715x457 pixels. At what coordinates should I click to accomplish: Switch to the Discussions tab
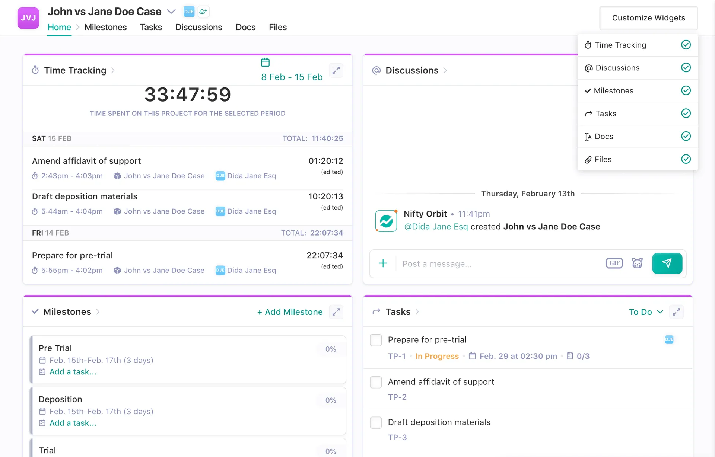click(x=198, y=27)
